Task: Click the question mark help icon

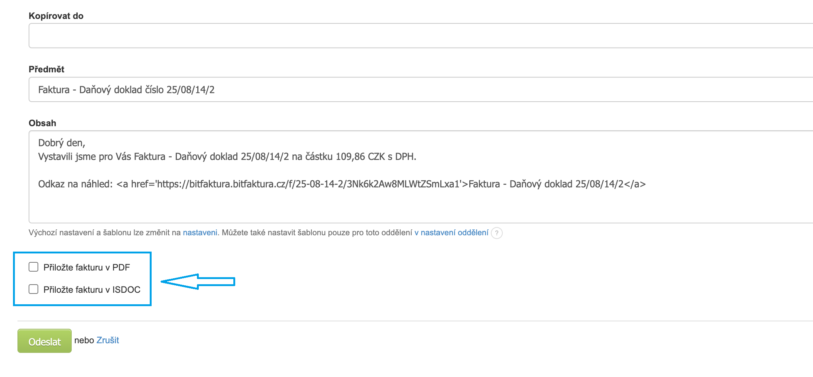Action: [496, 233]
